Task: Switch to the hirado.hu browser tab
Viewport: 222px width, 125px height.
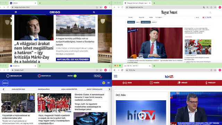Action: (23, 66)
